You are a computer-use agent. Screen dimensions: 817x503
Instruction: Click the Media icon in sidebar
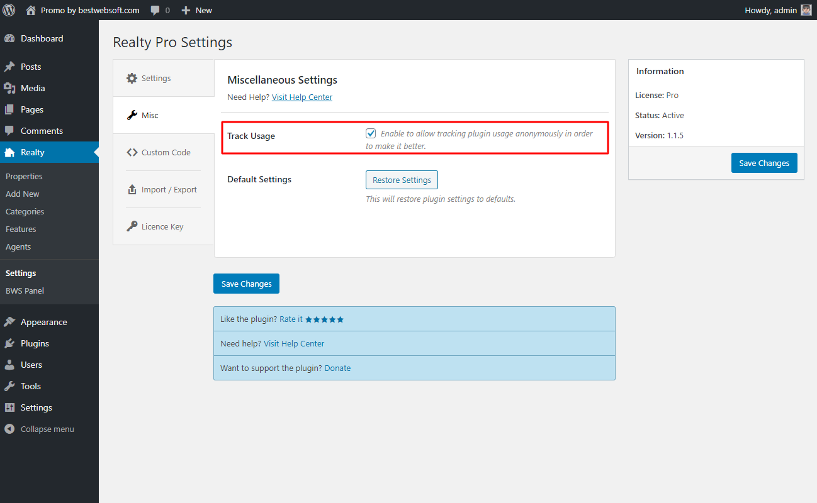point(9,88)
